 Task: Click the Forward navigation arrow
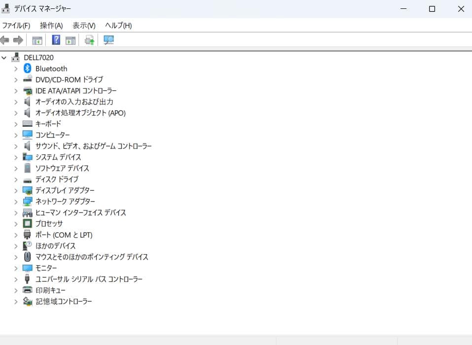(19, 40)
